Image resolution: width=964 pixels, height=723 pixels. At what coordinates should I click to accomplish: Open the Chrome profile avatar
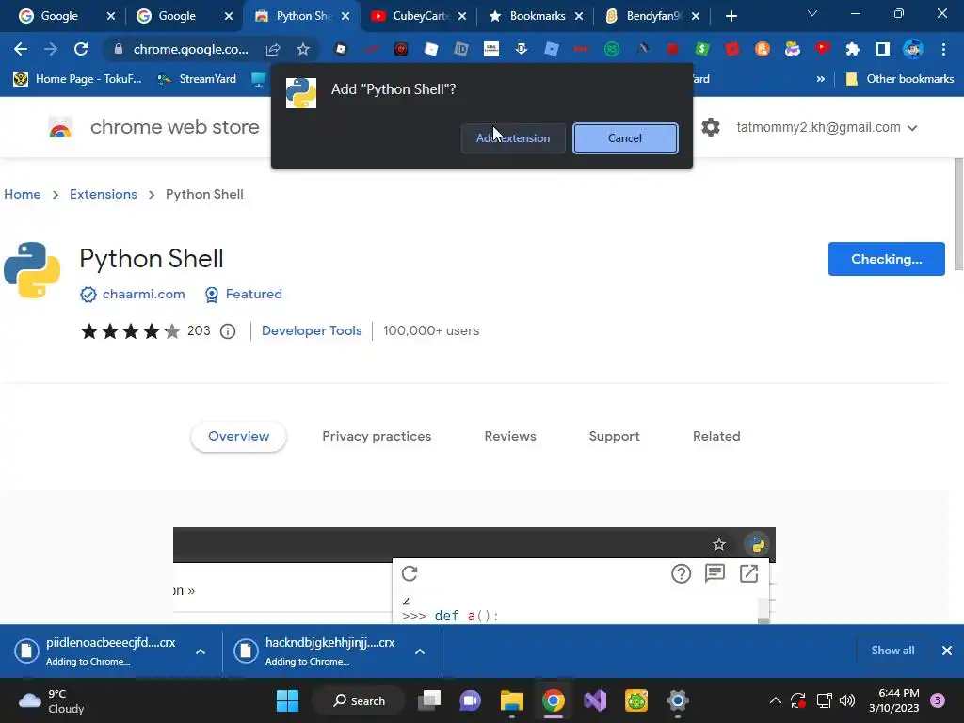pyautogui.click(x=913, y=49)
